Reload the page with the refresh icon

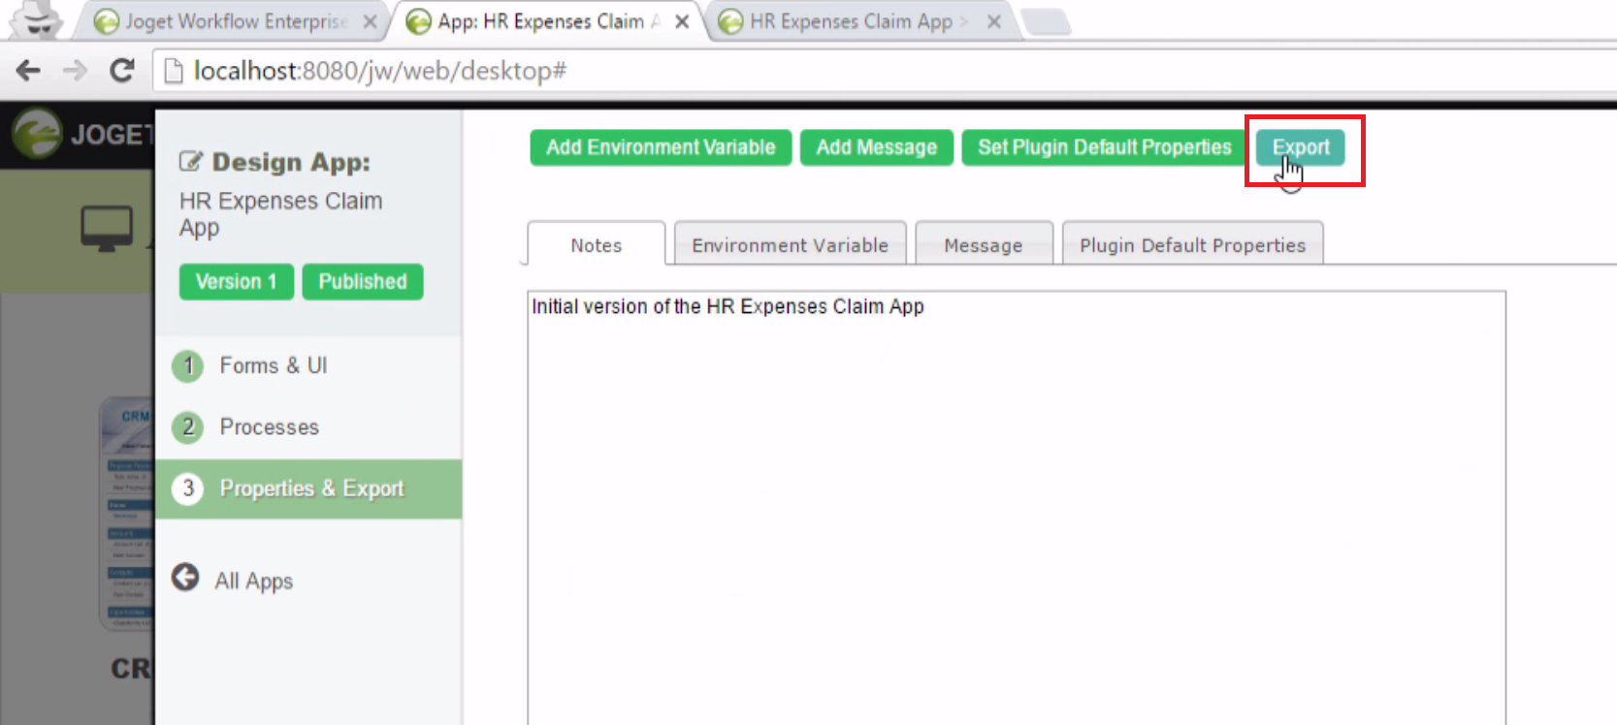click(121, 70)
